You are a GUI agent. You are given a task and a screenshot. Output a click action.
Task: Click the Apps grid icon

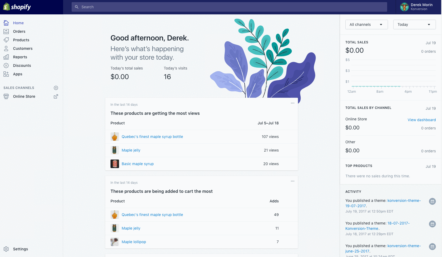click(6, 74)
